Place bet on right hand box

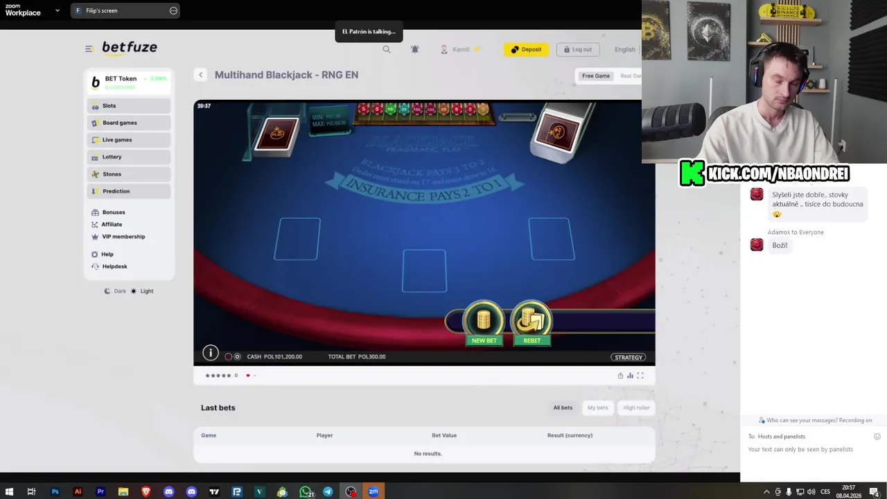(x=552, y=239)
